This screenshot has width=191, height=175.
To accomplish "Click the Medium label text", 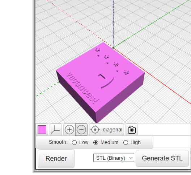I will point(109,142).
